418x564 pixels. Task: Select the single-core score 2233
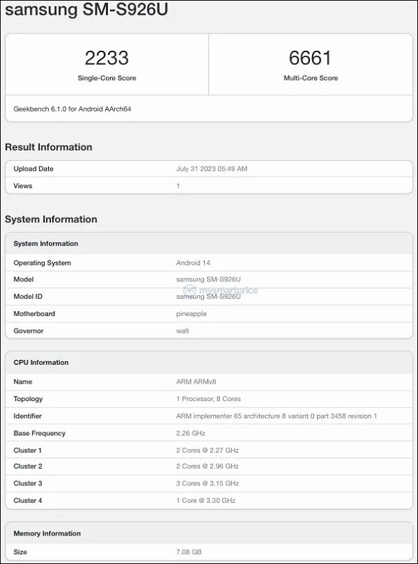point(107,58)
